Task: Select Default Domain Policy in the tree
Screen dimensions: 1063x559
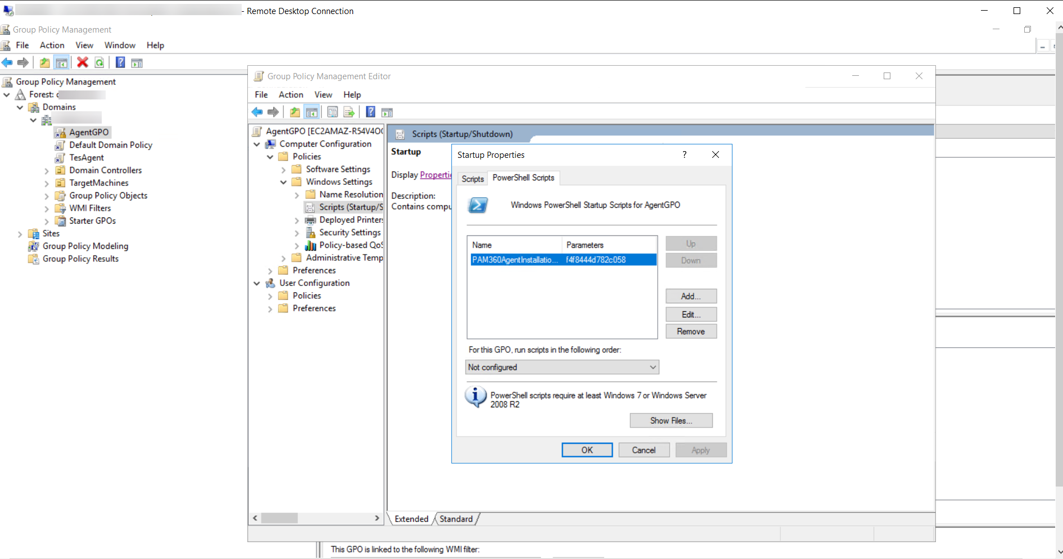Action: [x=111, y=145]
